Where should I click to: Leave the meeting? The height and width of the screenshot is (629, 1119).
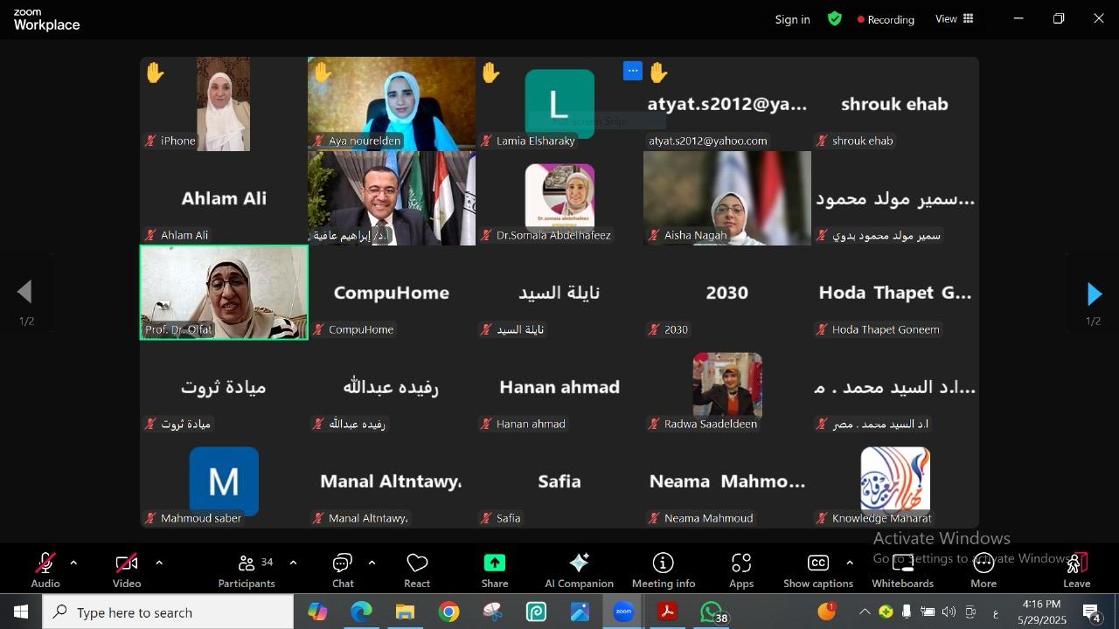[1076, 570]
